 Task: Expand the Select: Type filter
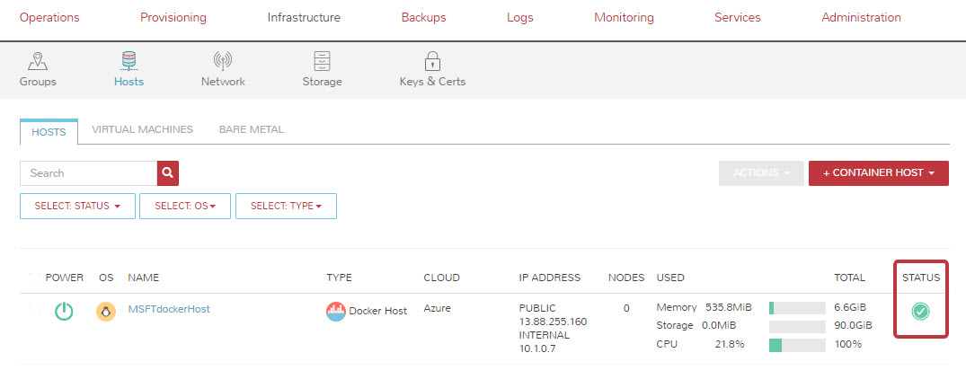[286, 206]
